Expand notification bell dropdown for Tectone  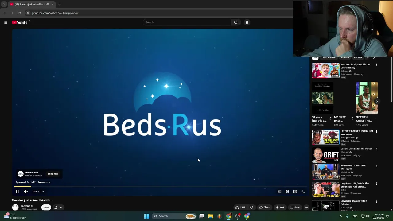click(58, 207)
